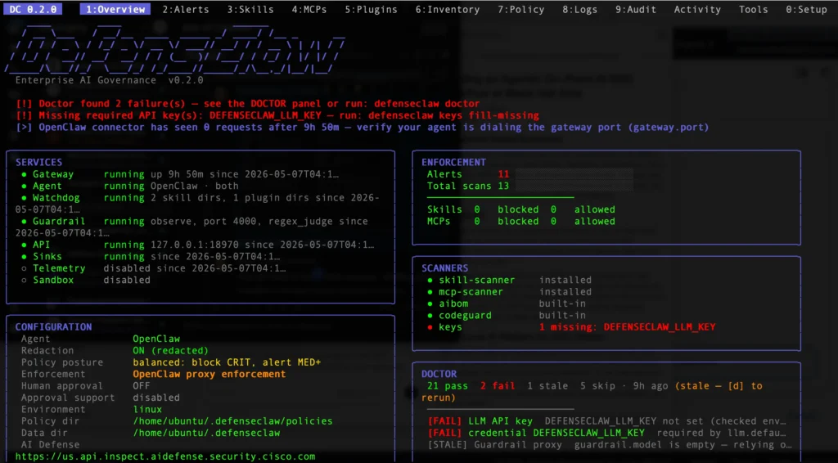This screenshot has height=463, width=838.
Task: Switch to 6:Inventory tab
Action: 448,9
